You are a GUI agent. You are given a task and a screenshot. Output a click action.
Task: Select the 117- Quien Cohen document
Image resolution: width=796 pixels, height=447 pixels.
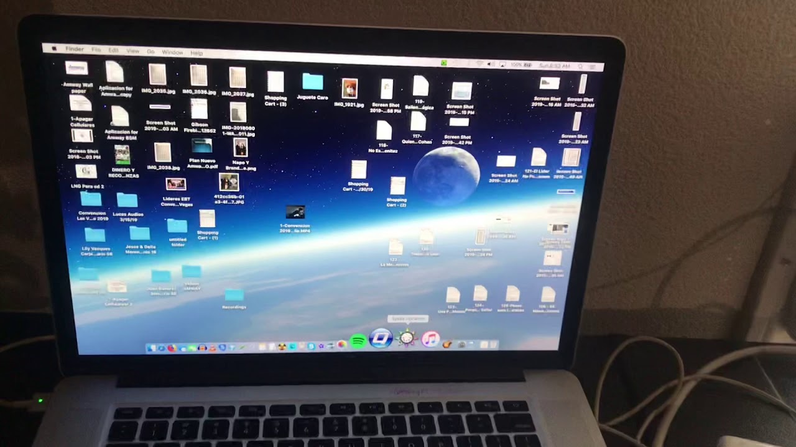coord(418,128)
